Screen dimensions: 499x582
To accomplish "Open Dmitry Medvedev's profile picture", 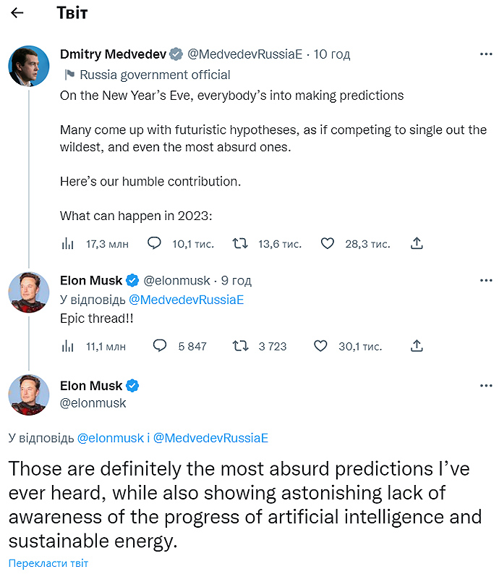I will (28, 65).
